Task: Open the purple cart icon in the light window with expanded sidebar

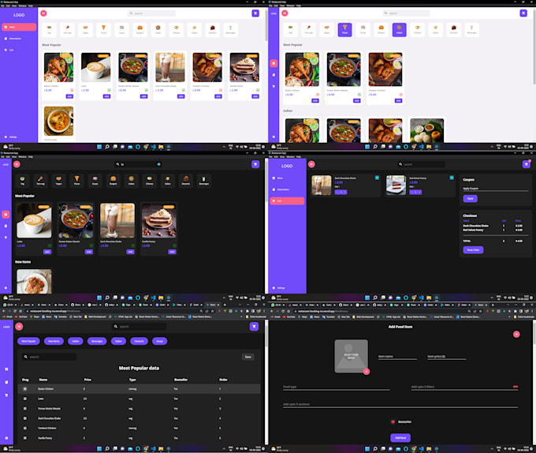Action: pos(255,13)
